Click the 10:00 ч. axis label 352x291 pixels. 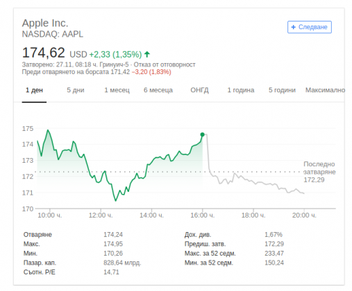50,215
